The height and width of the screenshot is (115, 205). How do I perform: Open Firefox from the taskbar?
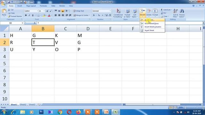[x=78, y=112]
